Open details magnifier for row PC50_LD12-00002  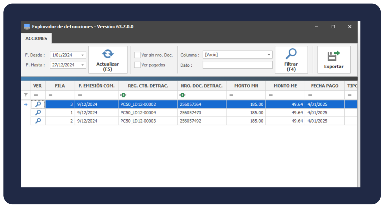click(x=38, y=104)
